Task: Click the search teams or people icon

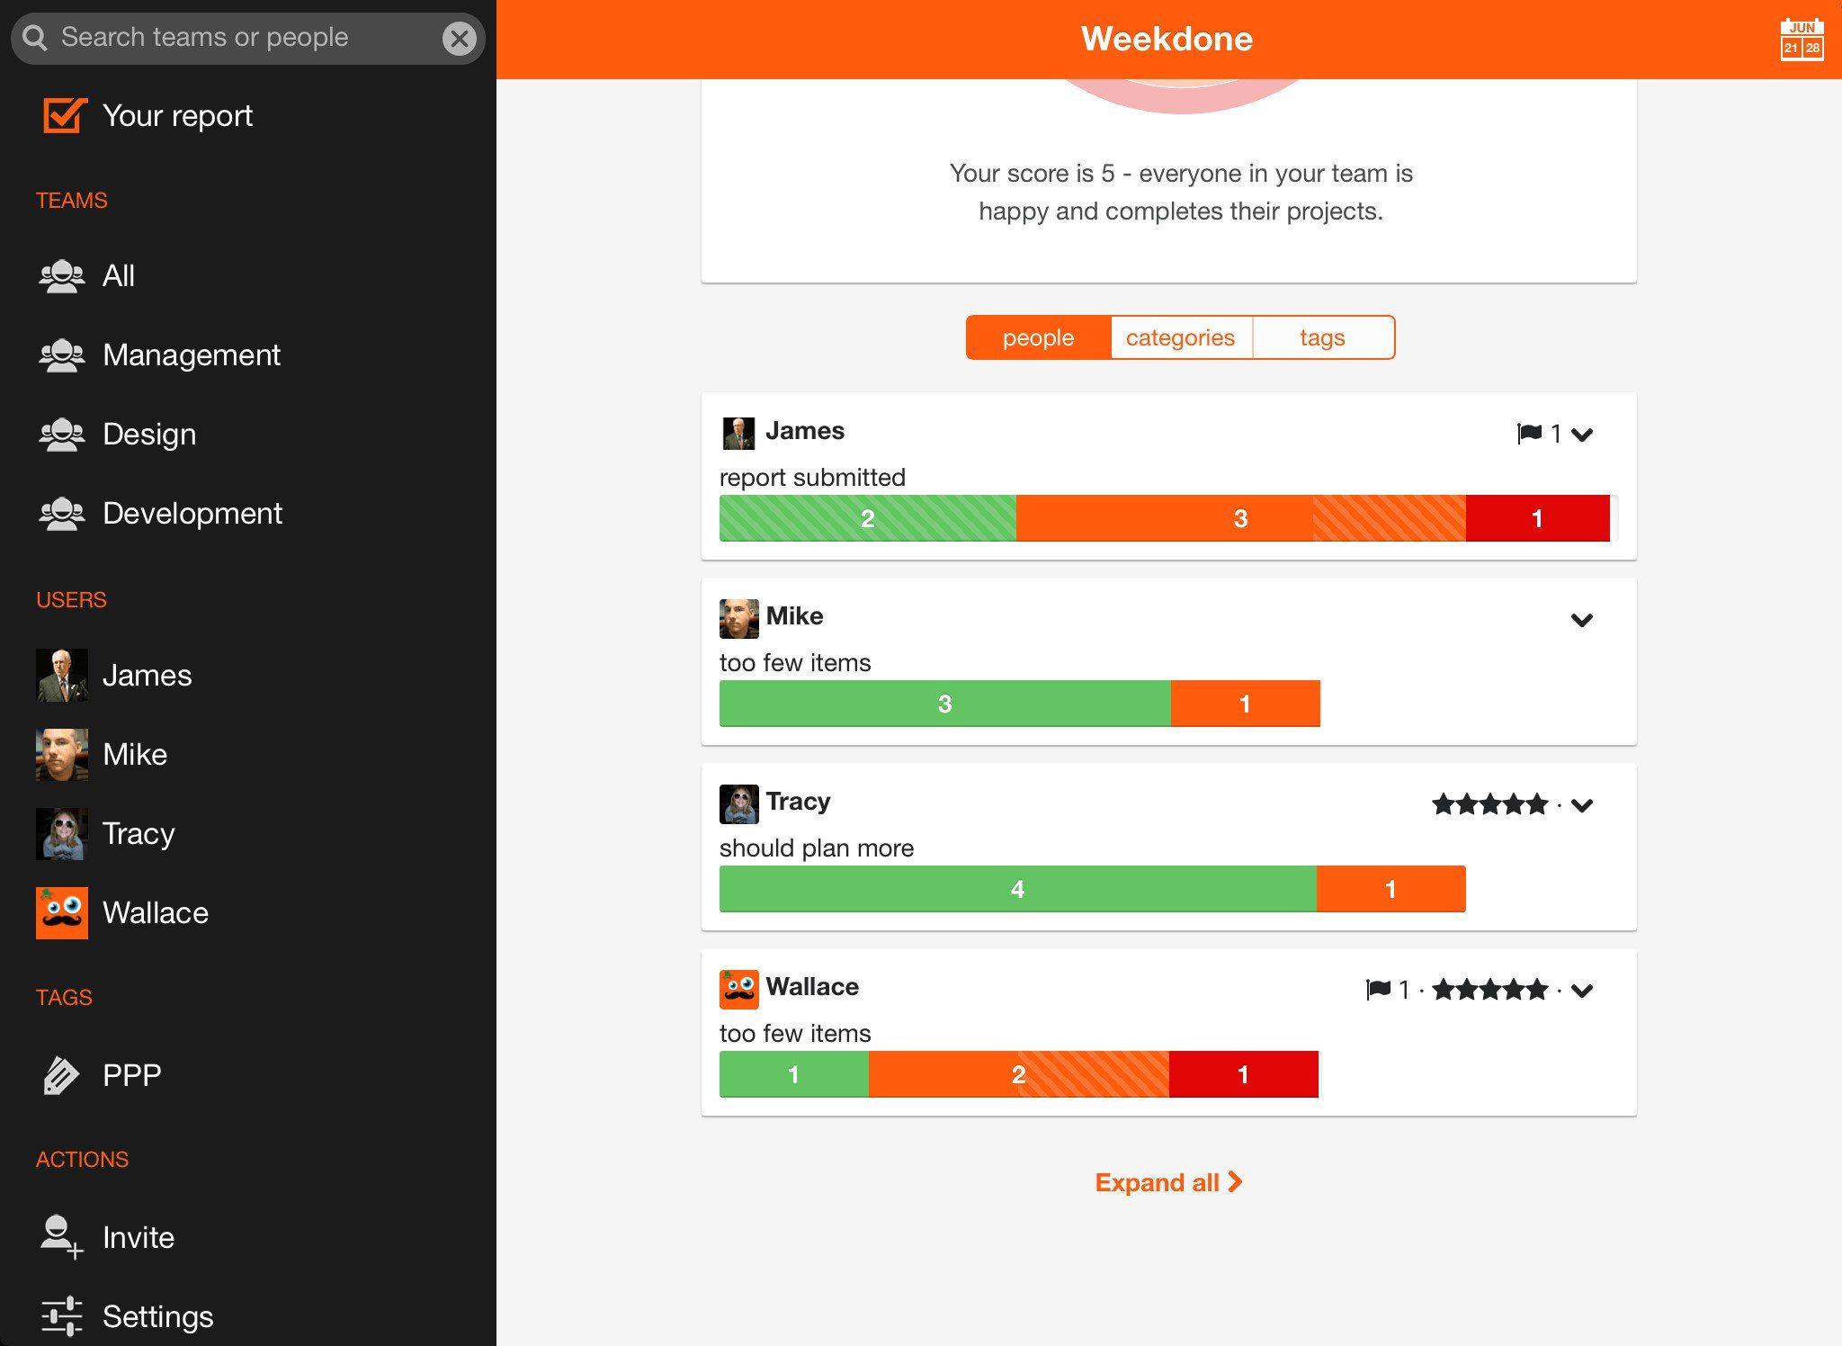Action: pos(39,37)
